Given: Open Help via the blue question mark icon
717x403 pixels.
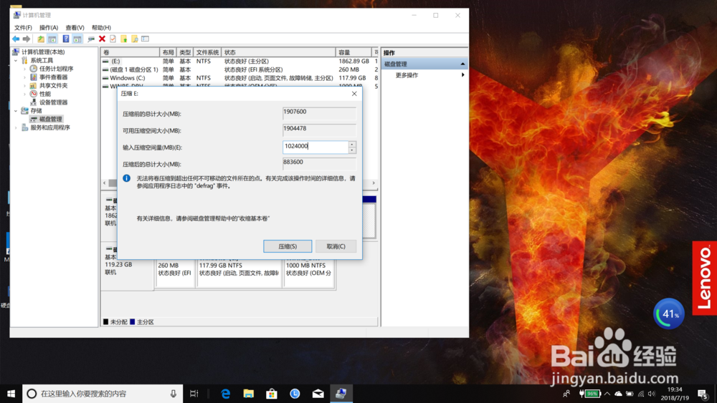Looking at the screenshot, I should point(66,39).
